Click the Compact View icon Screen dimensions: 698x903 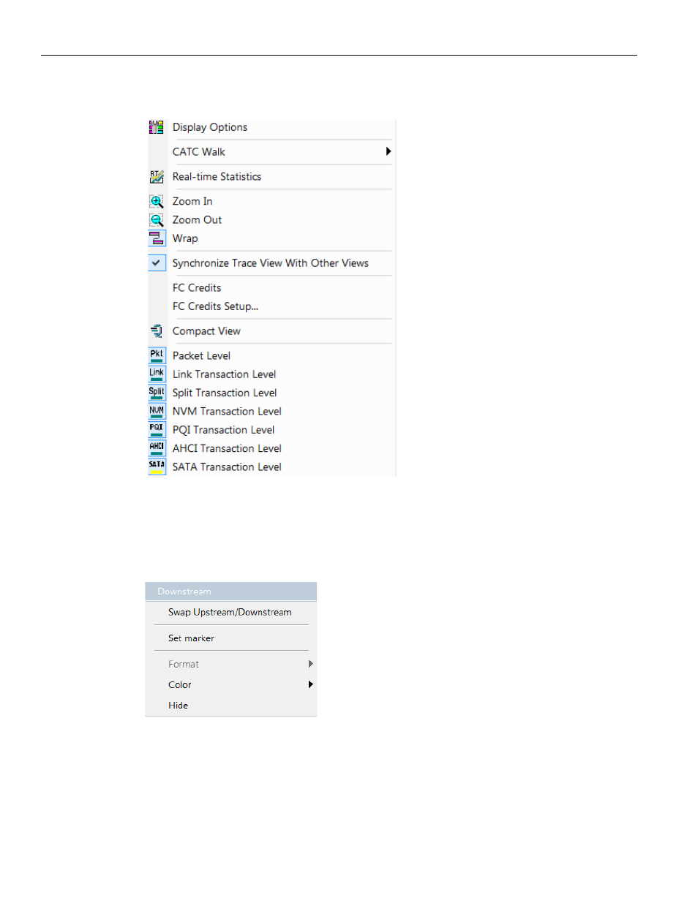[x=157, y=331]
